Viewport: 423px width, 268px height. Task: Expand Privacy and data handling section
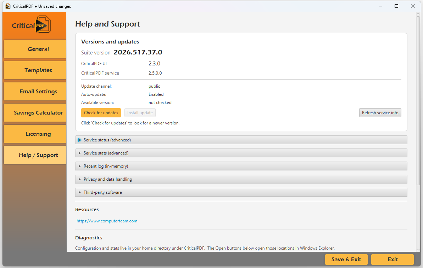tap(241, 179)
